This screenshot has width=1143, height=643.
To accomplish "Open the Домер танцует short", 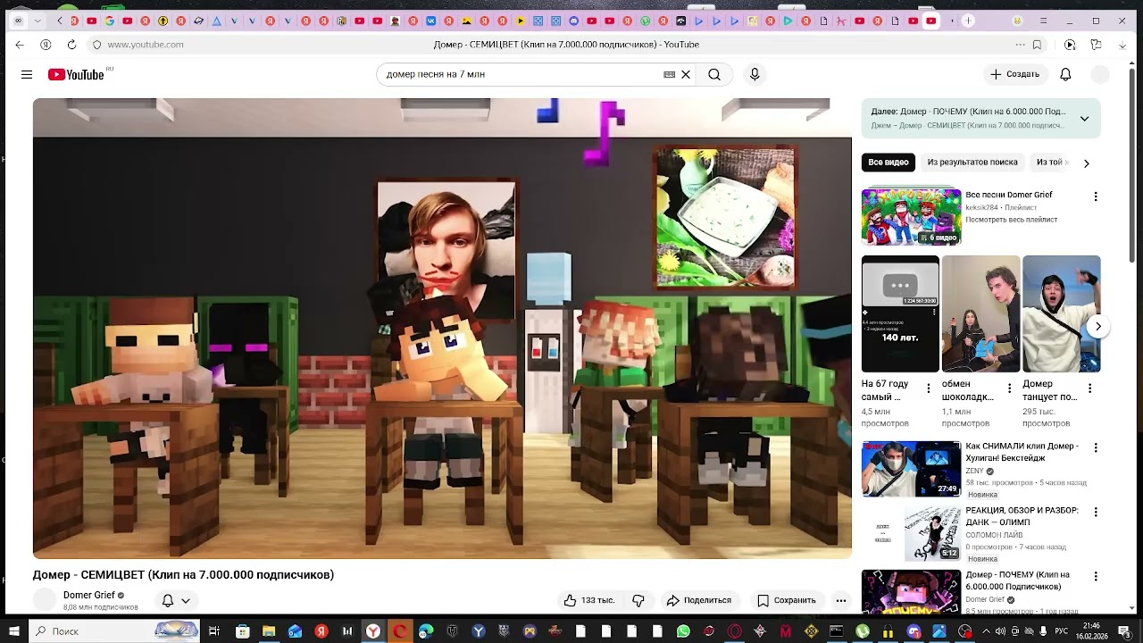I will 1061,313.
